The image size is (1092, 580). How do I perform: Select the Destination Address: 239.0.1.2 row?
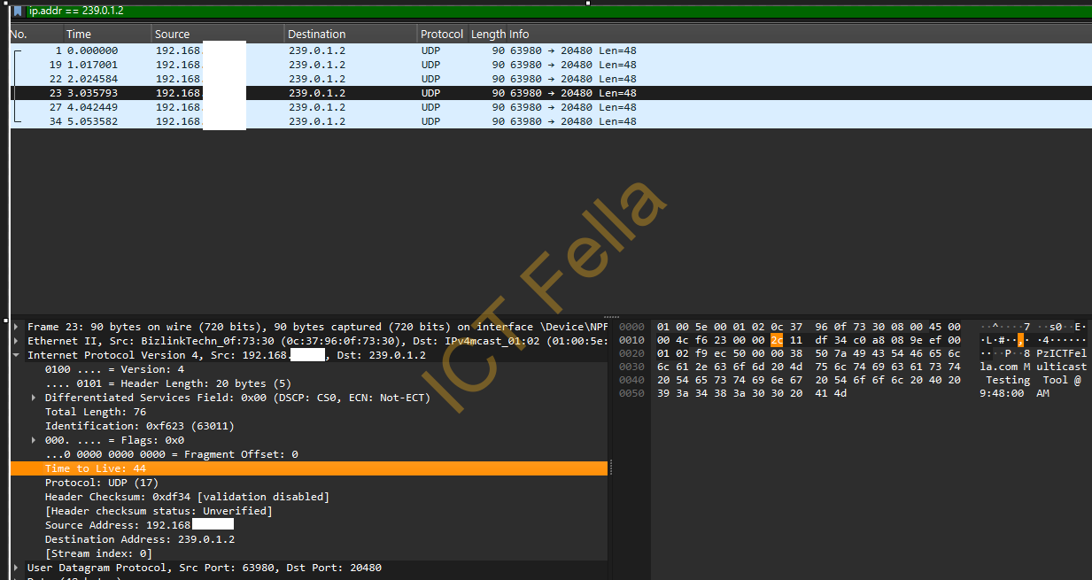pos(133,538)
